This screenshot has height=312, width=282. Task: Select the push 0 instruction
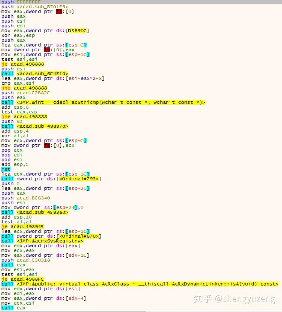coord(10,183)
